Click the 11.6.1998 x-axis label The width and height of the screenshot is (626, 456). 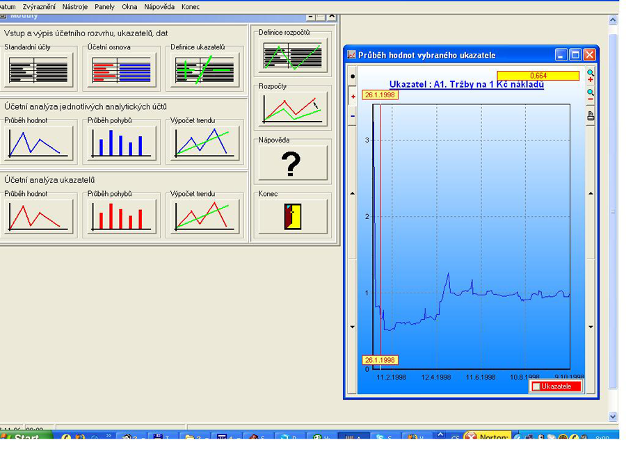pyautogui.click(x=481, y=377)
